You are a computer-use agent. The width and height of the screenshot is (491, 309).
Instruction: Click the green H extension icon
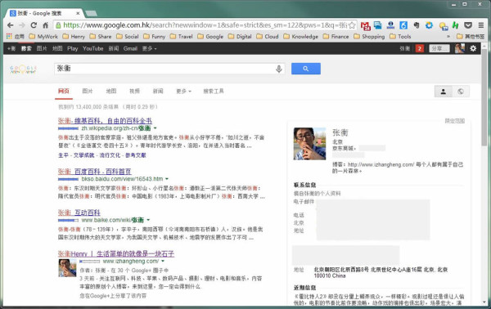pos(455,25)
